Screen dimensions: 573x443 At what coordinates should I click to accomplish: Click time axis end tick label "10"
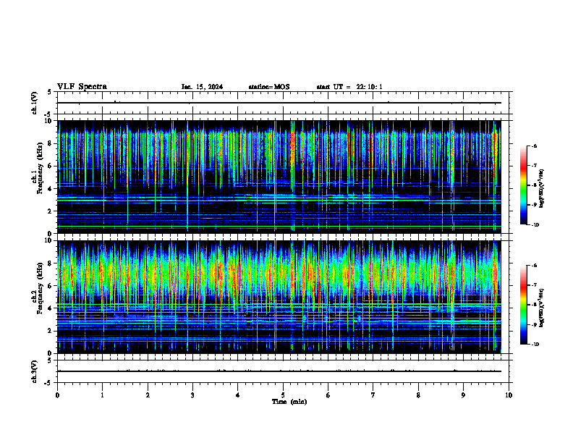509,395
